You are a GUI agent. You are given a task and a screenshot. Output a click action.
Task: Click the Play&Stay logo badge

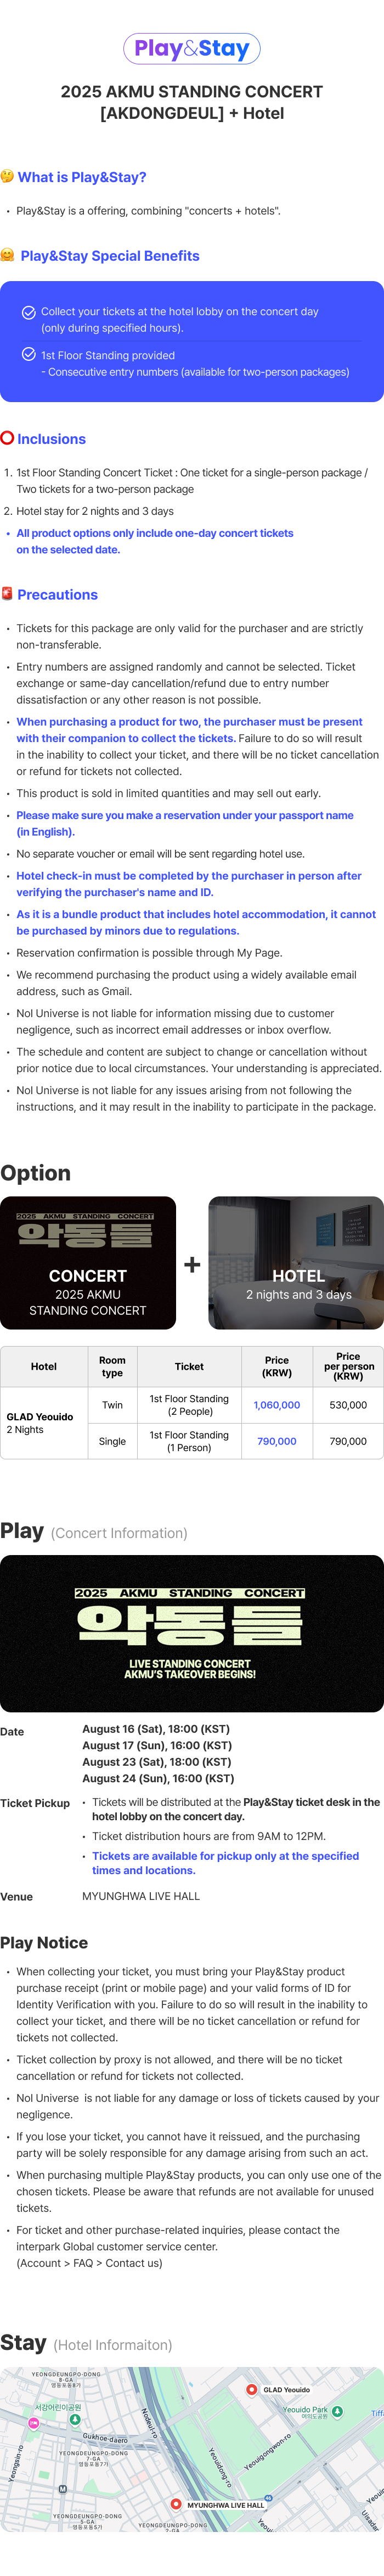point(191,48)
